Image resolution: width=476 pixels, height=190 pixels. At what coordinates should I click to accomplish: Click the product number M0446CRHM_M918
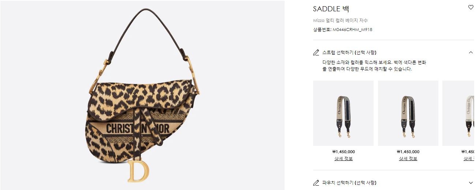pyautogui.click(x=352, y=30)
